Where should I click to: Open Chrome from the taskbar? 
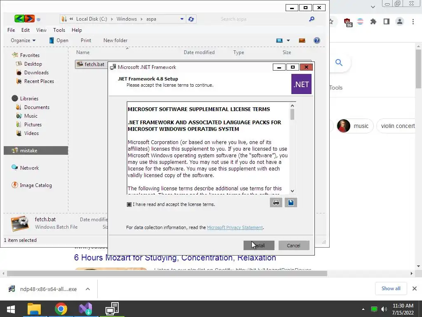[61, 309]
